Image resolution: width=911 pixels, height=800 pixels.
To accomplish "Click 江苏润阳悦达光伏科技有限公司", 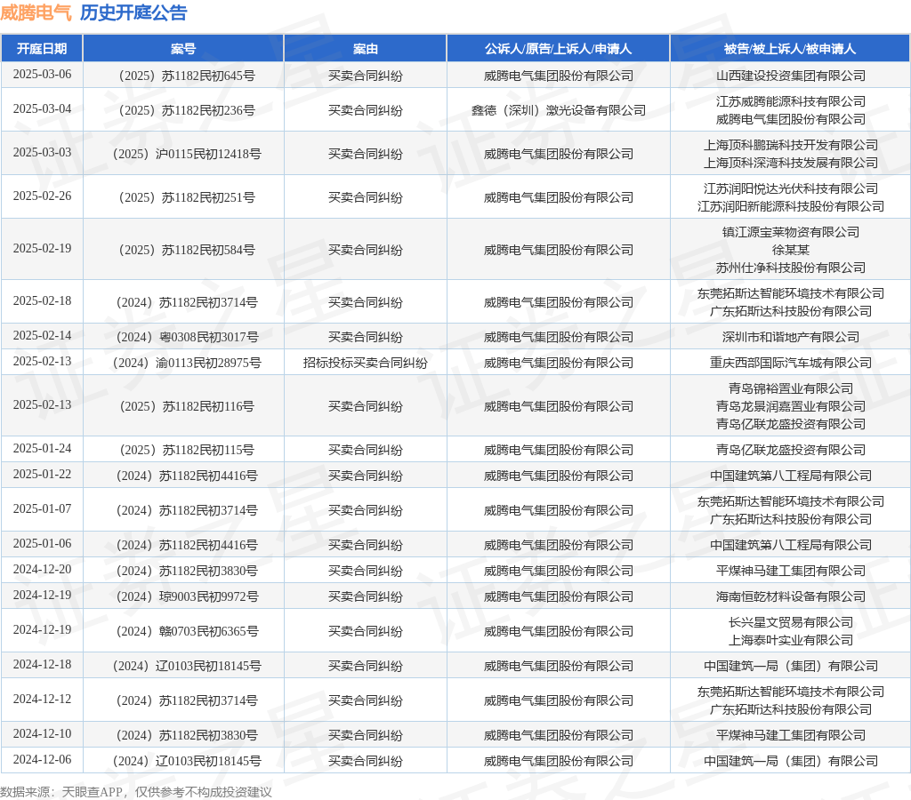I will [x=791, y=188].
